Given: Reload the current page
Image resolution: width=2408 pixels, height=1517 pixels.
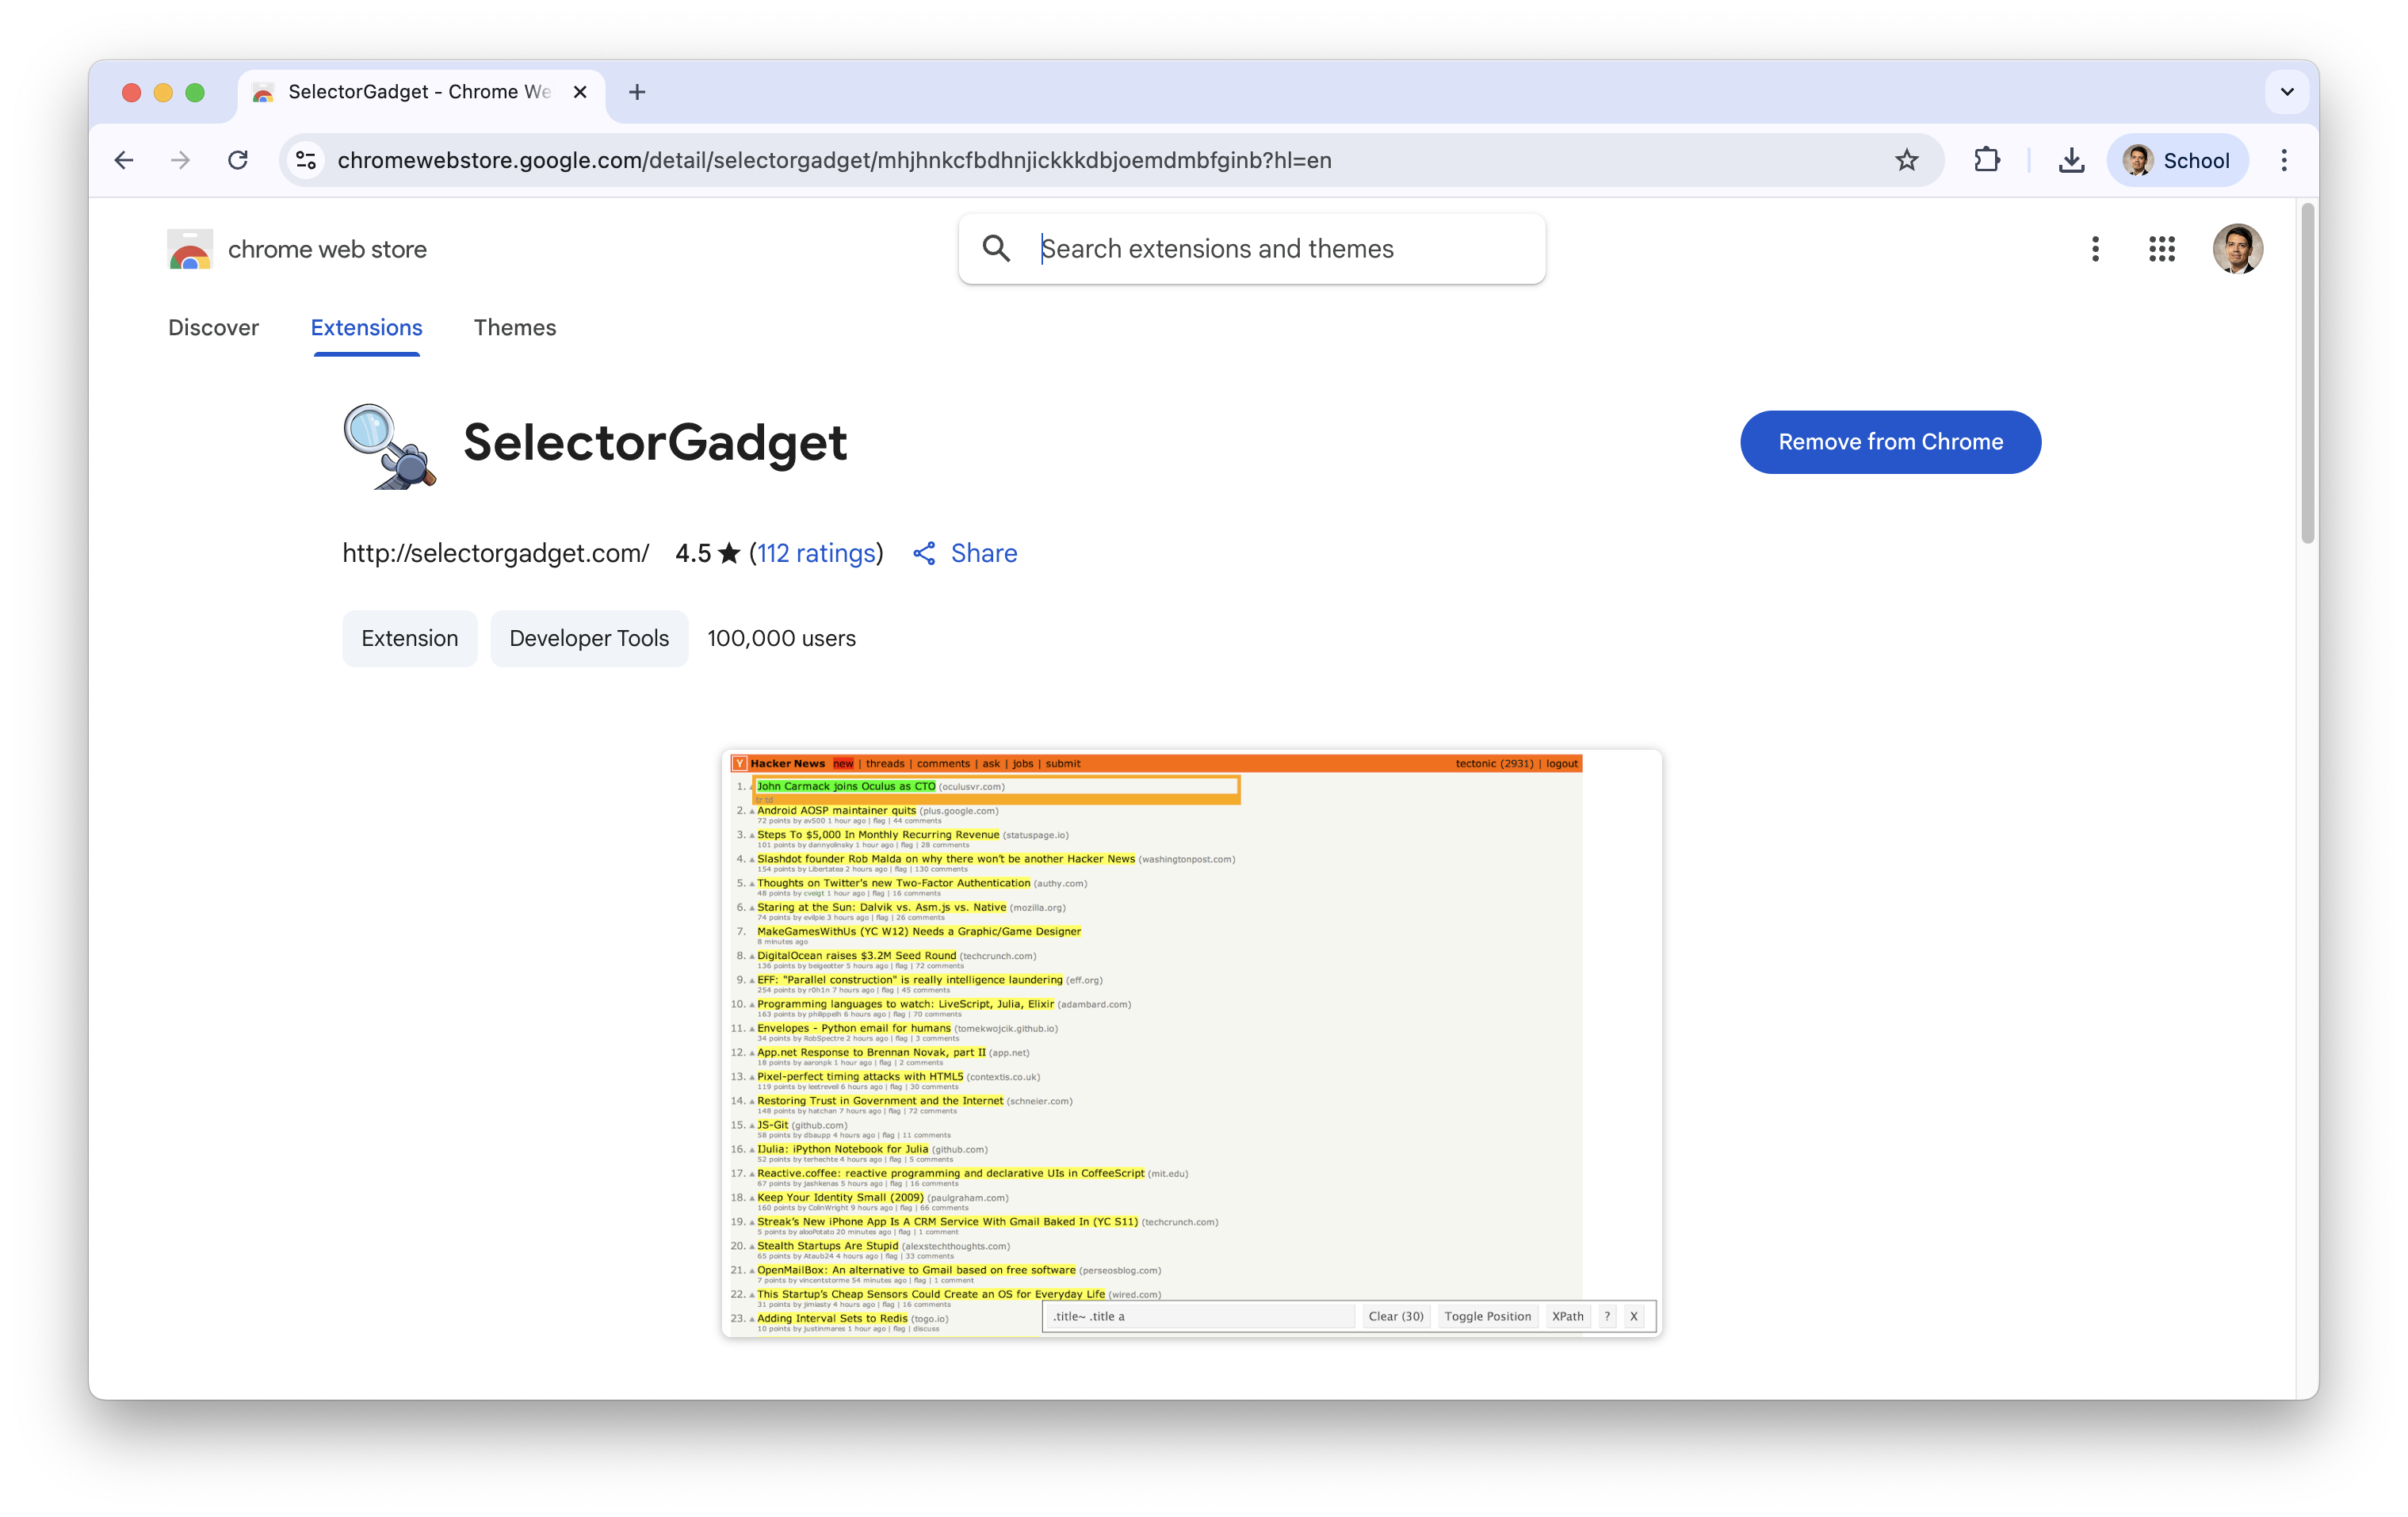Looking at the screenshot, I should tap(238, 160).
